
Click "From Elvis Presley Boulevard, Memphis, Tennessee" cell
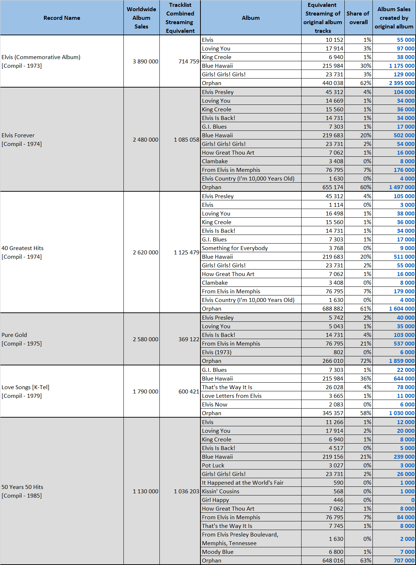coord(251,539)
